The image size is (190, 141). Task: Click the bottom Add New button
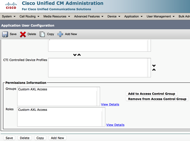[57, 138]
